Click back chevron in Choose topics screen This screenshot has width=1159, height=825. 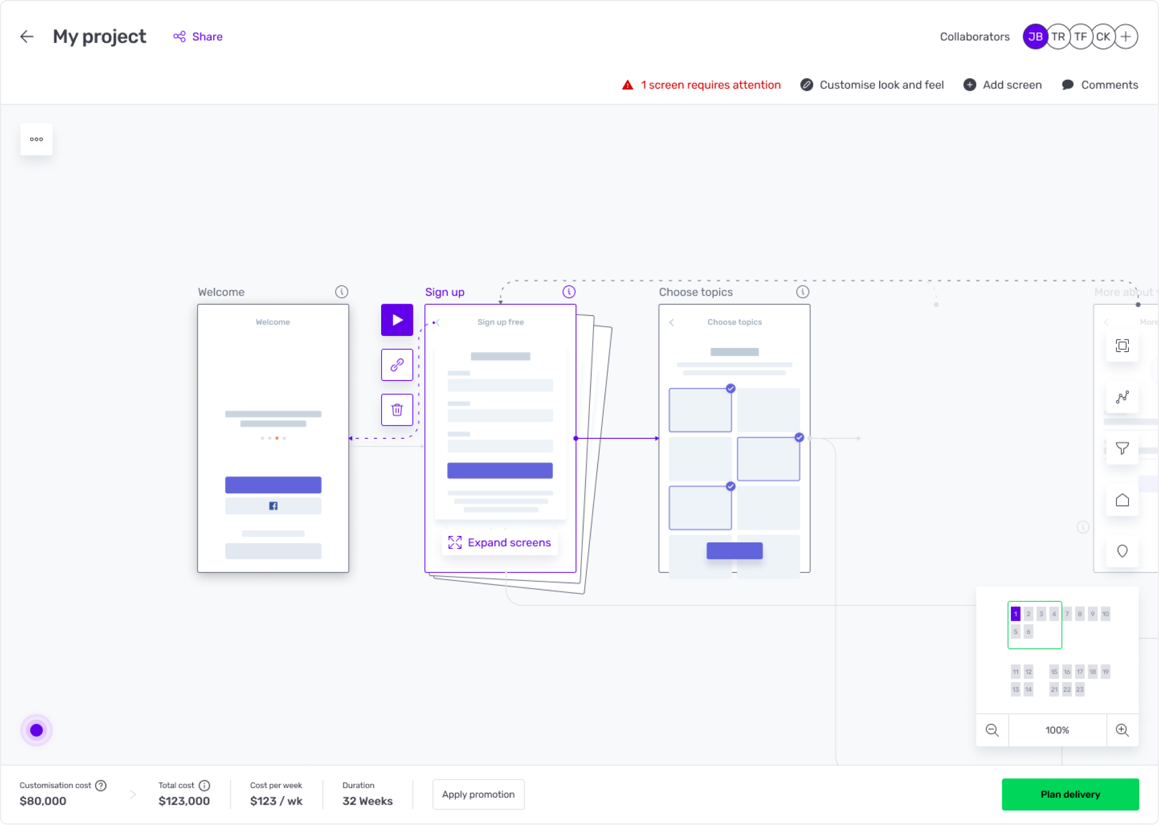point(671,322)
